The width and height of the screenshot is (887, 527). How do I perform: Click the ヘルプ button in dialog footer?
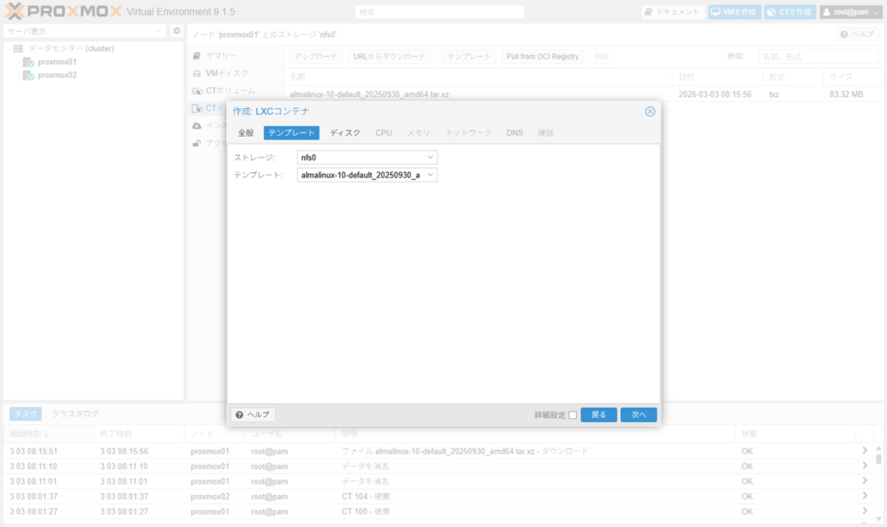253,415
